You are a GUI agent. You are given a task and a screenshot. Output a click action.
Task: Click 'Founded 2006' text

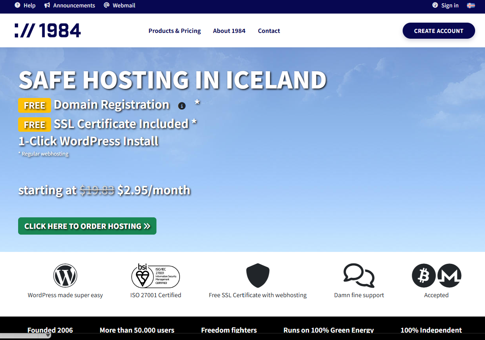(50, 330)
